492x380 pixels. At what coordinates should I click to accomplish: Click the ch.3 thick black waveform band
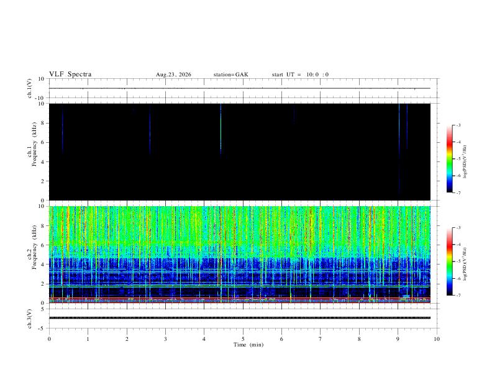pos(240,318)
